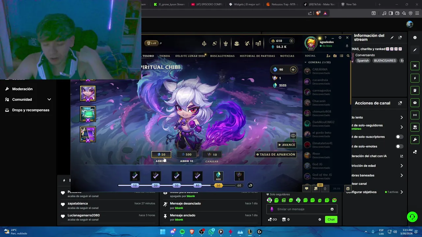Image resolution: width=422 pixels, height=237 pixels.
Task: Expand Configurar objetivos chevron
Action: tap(402, 192)
